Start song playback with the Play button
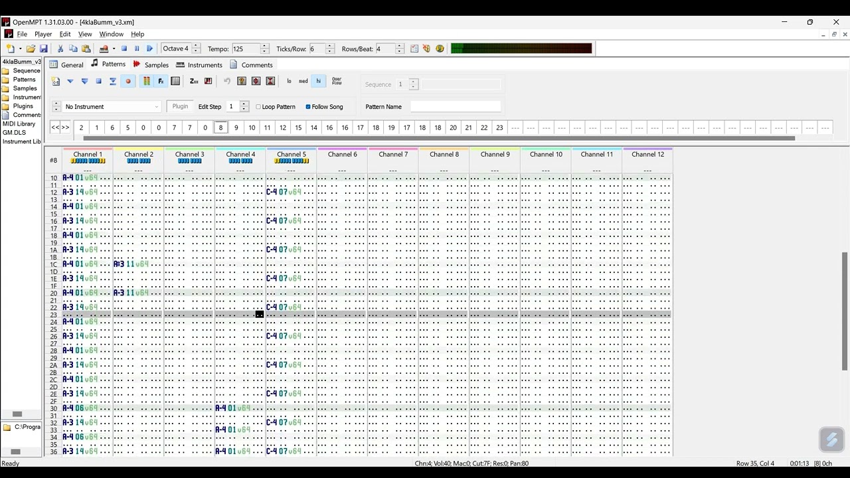This screenshot has height=478, width=850. tap(149, 48)
